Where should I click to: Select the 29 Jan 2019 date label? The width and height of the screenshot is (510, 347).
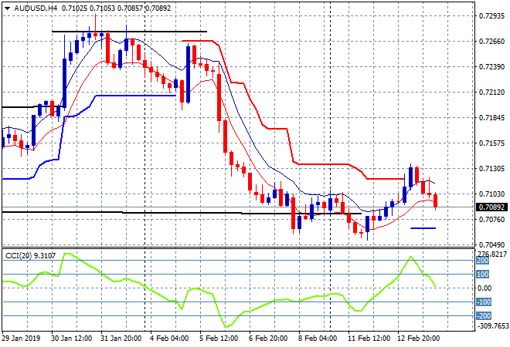tap(23, 339)
